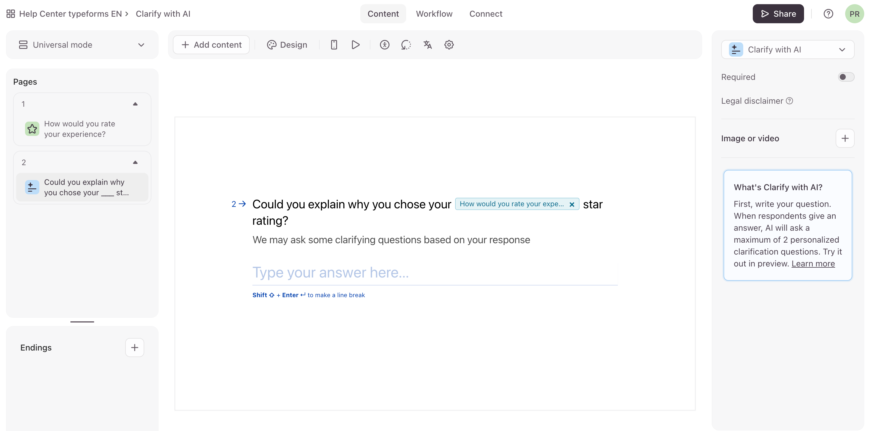Click the Pages panel resize handle
Image resolution: width=869 pixels, height=431 pixels.
(82, 322)
